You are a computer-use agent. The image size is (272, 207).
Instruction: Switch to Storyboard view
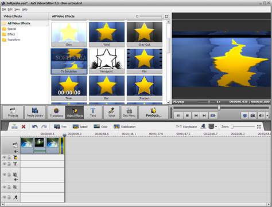point(186,126)
